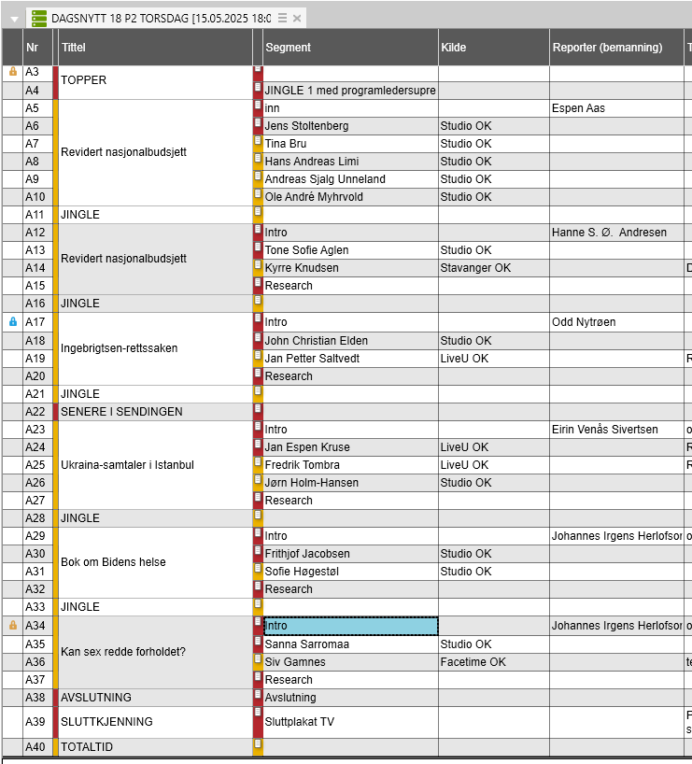Click the red color bar beside SLUTTKJENNING
This screenshot has width=692, height=764.
[55, 722]
